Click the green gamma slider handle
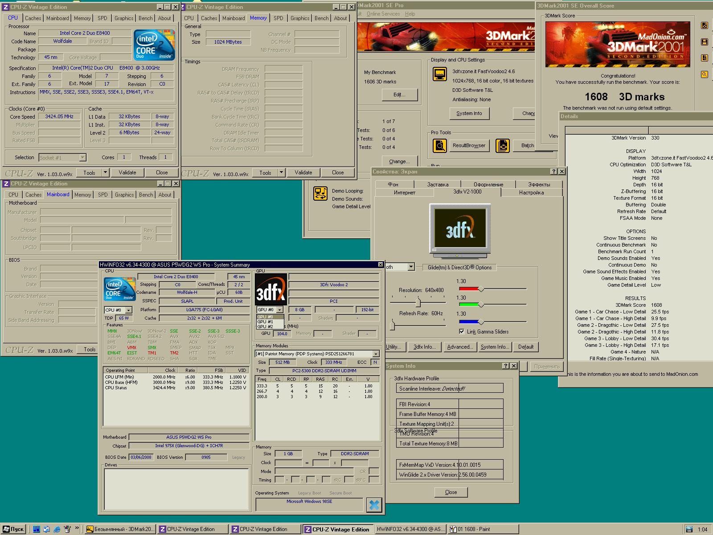 coord(481,305)
